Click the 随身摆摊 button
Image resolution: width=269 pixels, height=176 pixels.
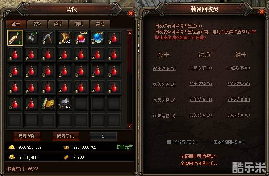point(27,136)
